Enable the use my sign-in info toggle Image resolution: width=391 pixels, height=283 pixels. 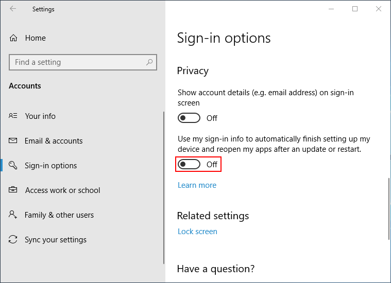(189, 165)
